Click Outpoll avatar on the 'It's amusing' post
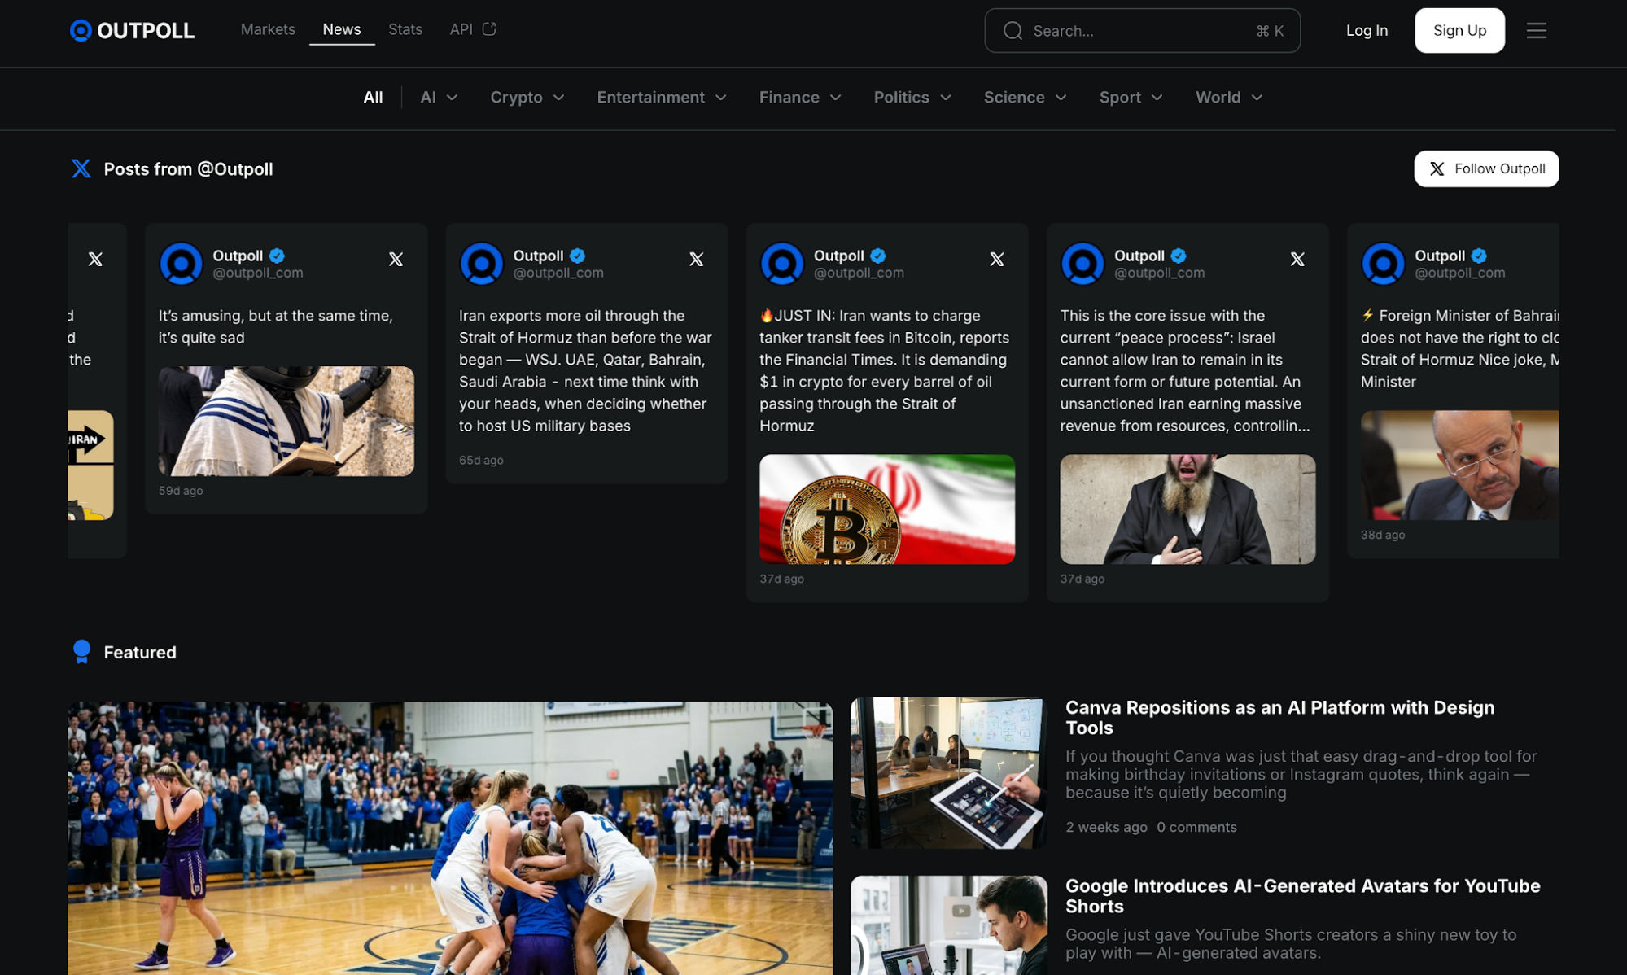1627x975 pixels. [181, 263]
